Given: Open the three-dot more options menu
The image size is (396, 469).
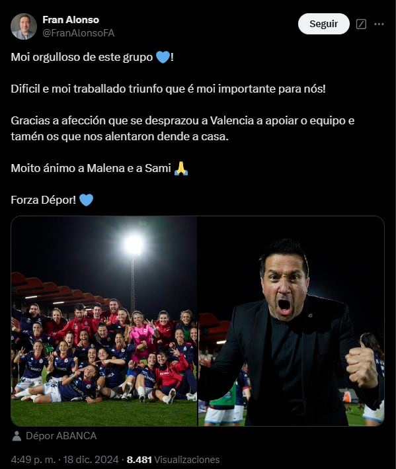Looking at the screenshot, I should [x=379, y=24].
